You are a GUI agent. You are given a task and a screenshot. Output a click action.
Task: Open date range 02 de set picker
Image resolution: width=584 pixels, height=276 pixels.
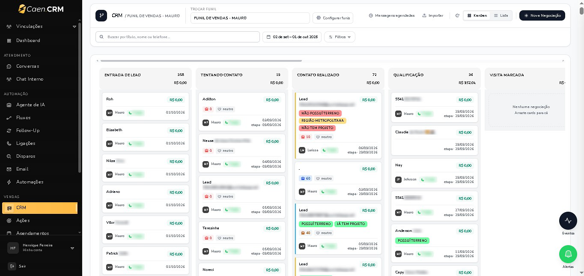292,37
